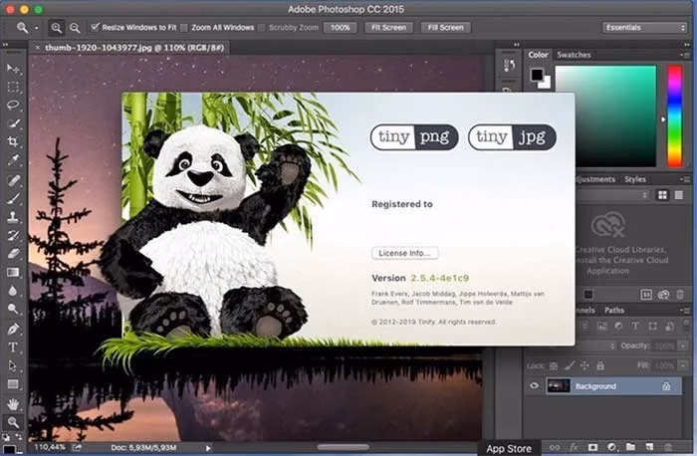This screenshot has height=456, width=697.
Task: Select the Spot Healing Brush tool
Action: click(13, 180)
